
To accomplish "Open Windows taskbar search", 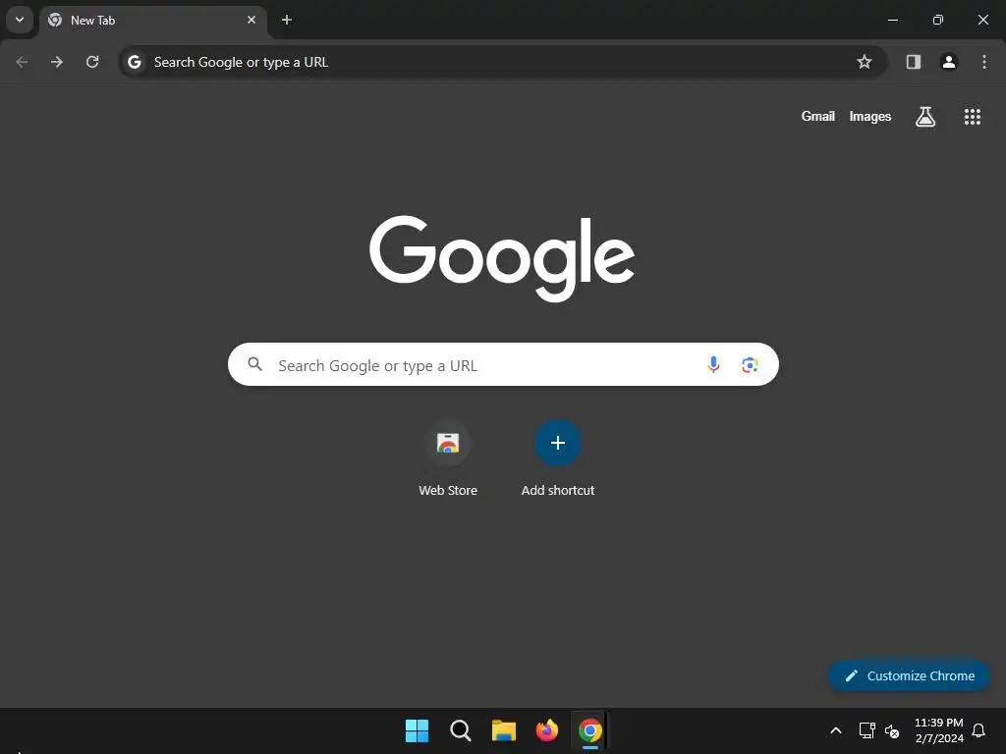I will [461, 730].
